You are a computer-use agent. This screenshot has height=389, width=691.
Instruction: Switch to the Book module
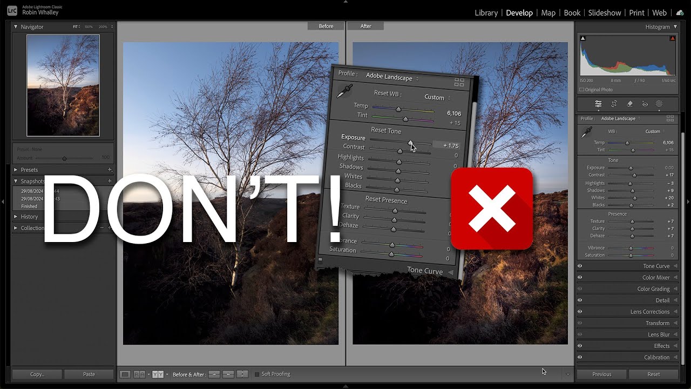tap(572, 12)
